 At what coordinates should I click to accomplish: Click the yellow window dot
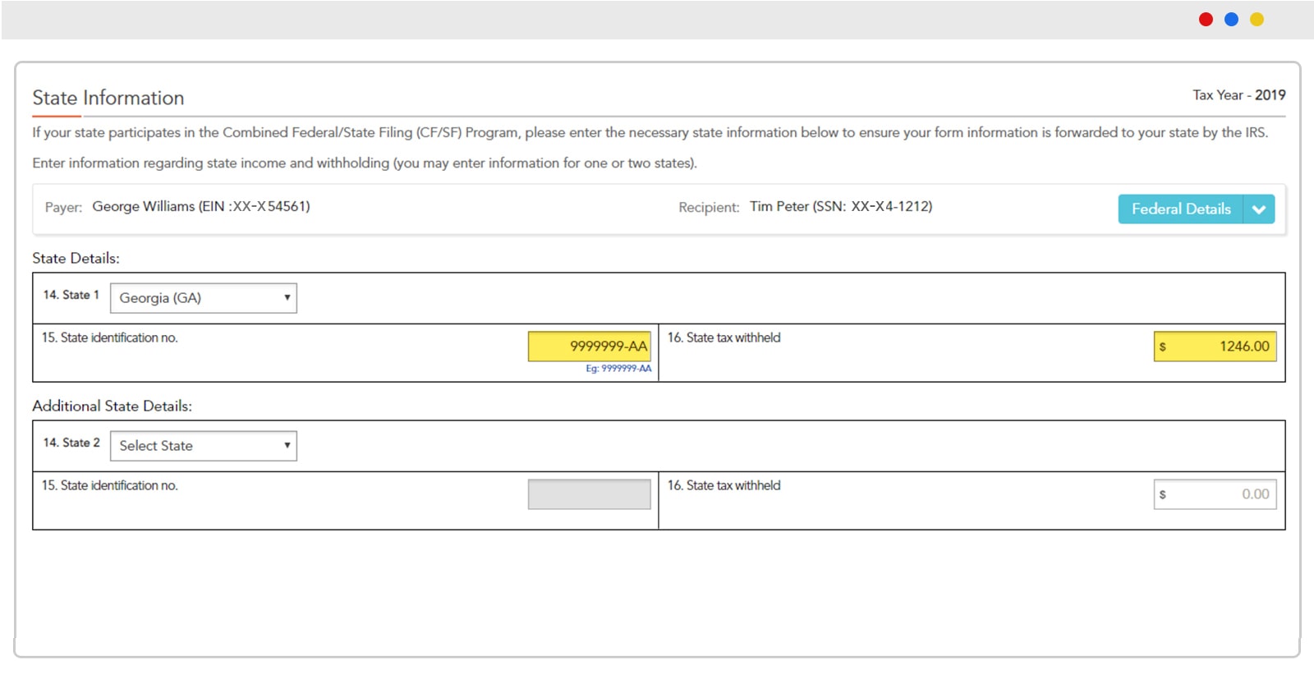[x=1257, y=20]
